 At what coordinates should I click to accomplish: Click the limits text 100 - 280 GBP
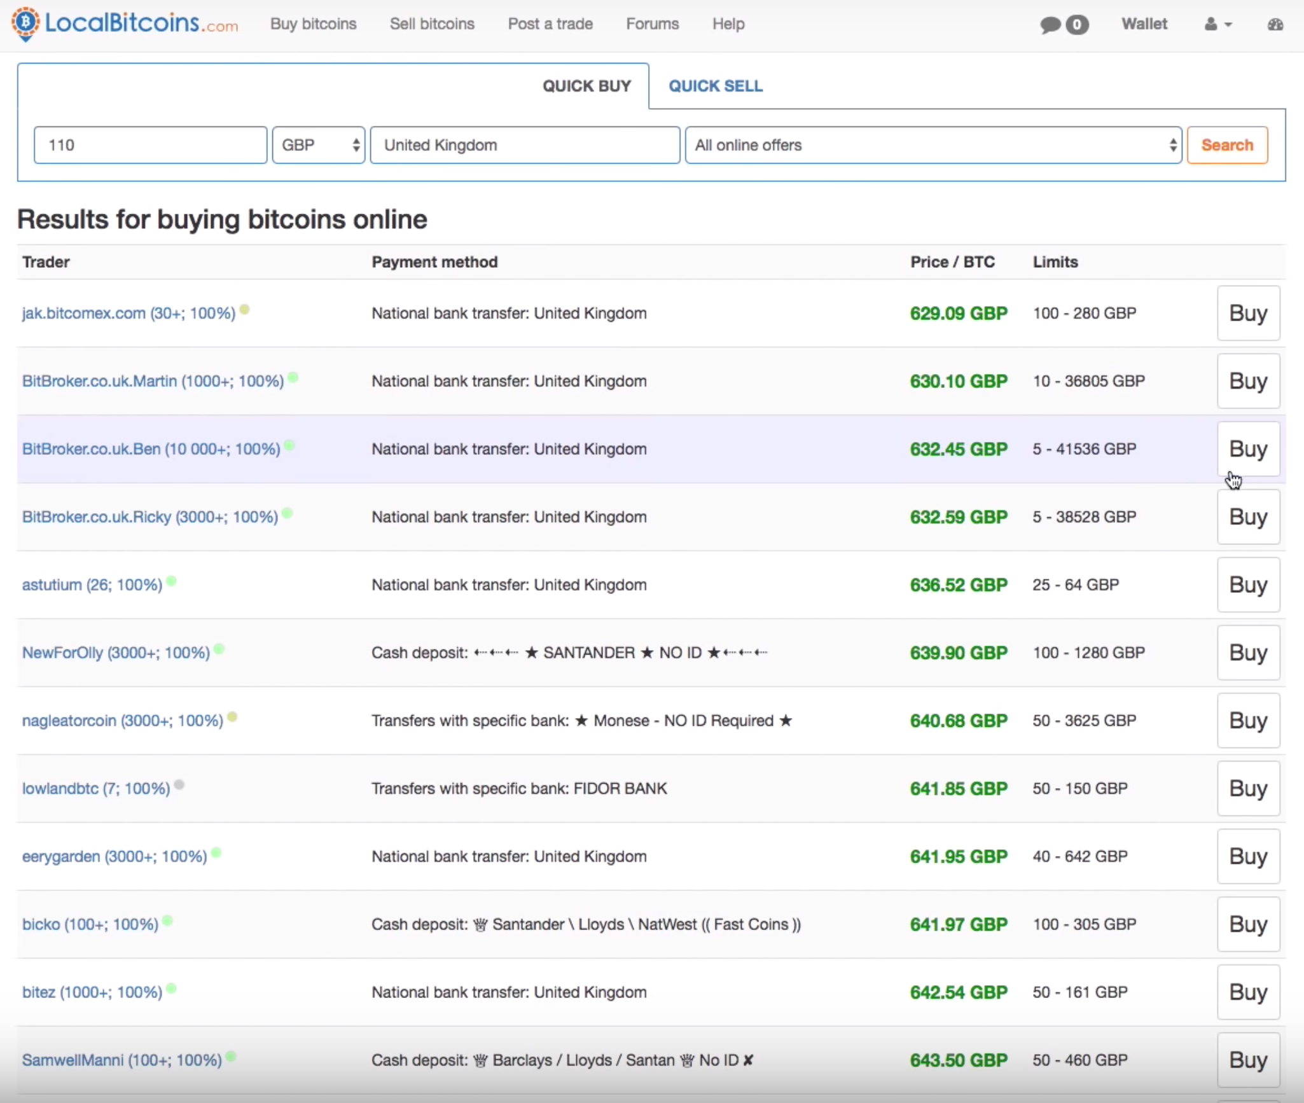(x=1085, y=314)
